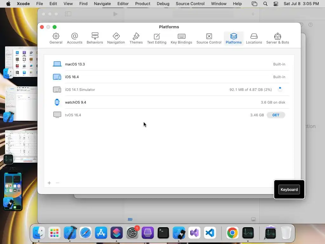
Task: Open the Text Editing tab
Action: click(157, 38)
